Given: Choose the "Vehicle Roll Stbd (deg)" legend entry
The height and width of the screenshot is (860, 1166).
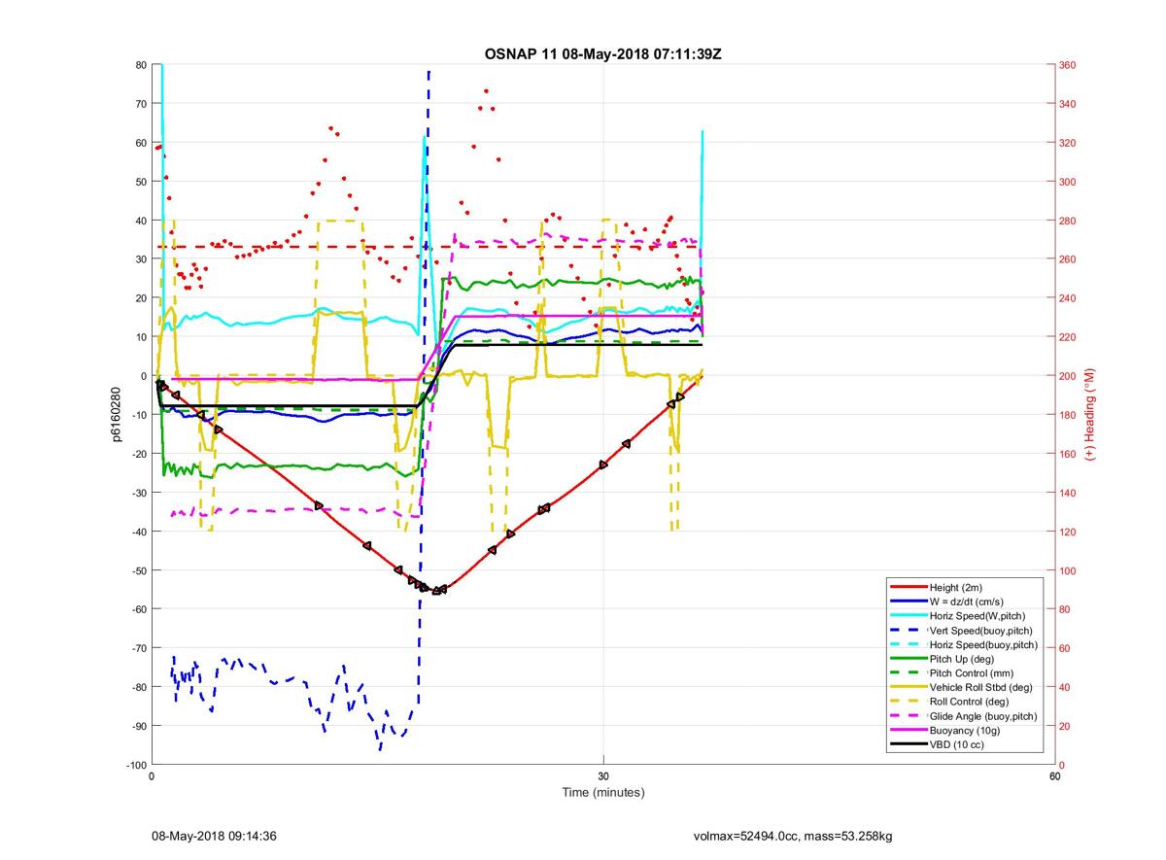Looking at the screenshot, I should (x=983, y=687).
